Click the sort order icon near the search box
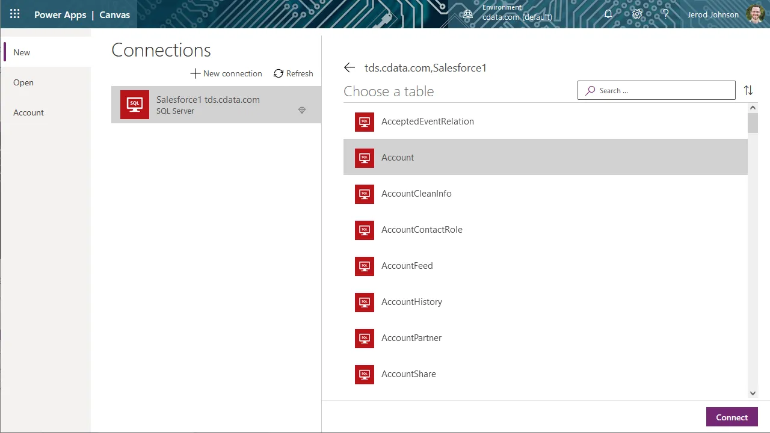The height and width of the screenshot is (433, 770). tap(748, 90)
